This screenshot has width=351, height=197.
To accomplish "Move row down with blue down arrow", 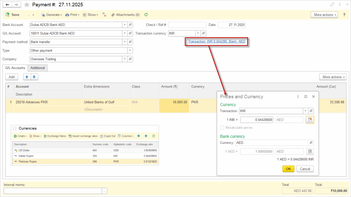I will coord(34,77).
